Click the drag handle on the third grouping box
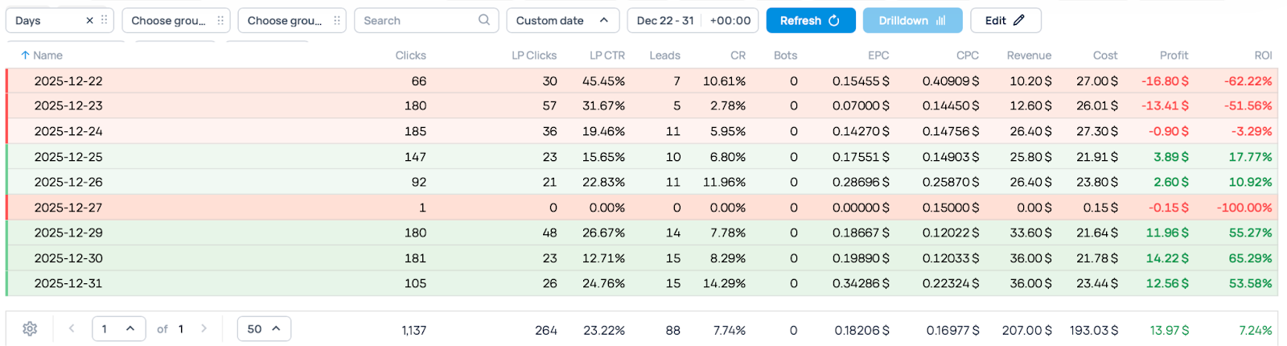Screen dimensions: 1287x346 [336, 21]
